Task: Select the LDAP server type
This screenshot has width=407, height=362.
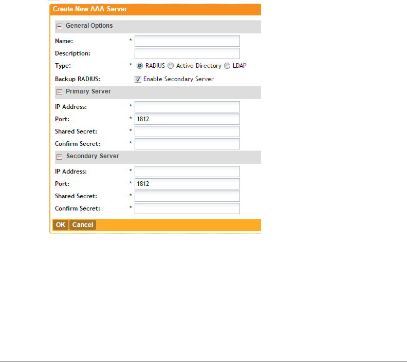Action: [227, 66]
